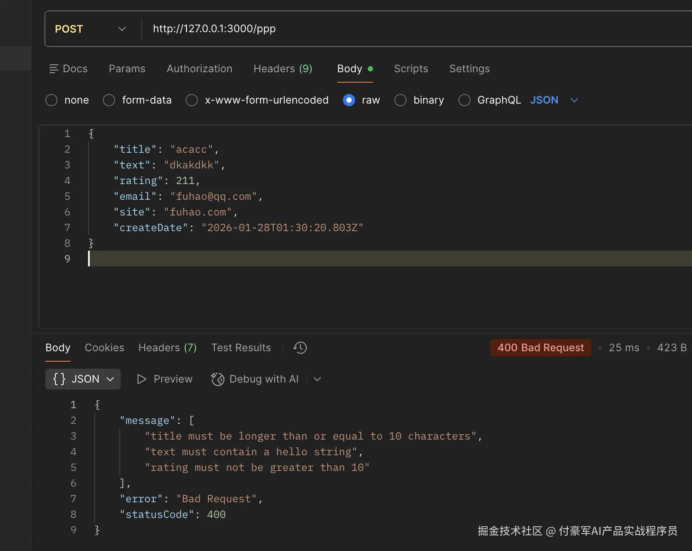Image resolution: width=692 pixels, height=551 pixels.
Task: Open response history clock icon
Action: (x=300, y=348)
